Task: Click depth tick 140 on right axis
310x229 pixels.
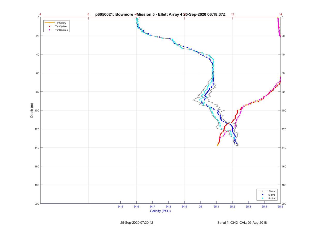Action: point(284,148)
